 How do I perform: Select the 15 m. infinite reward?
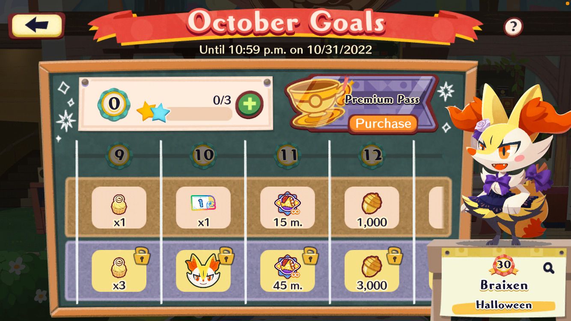pyautogui.click(x=288, y=208)
